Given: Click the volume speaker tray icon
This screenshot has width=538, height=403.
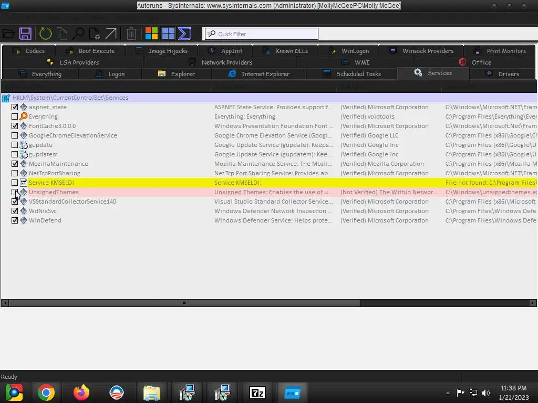Looking at the screenshot, I should click(486, 393).
